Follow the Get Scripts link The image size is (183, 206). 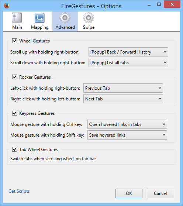point(19,191)
